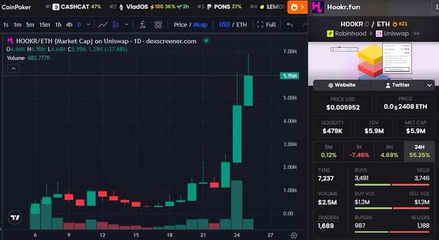The width and height of the screenshot is (439, 240).
Task: Select the 24H change tab
Action: pyautogui.click(x=420, y=152)
